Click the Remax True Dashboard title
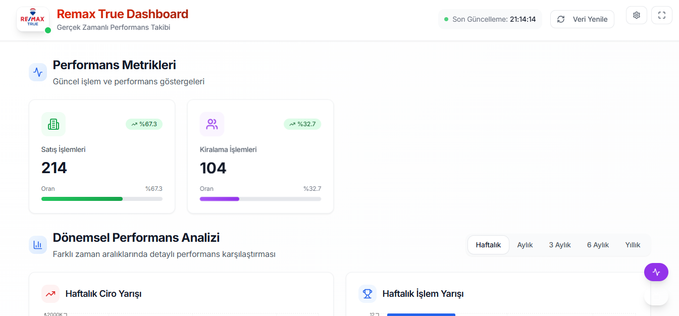 [123, 14]
